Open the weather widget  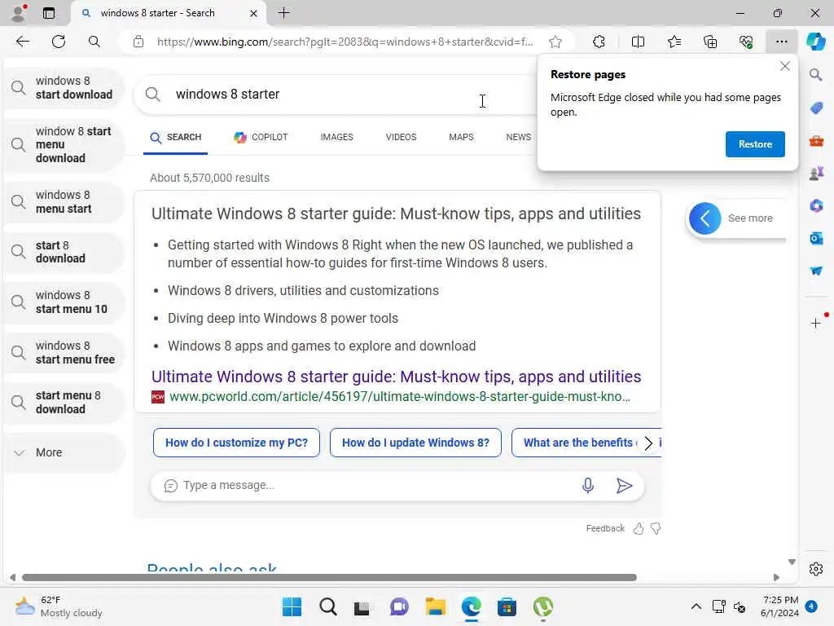pyautogui.click(x=59, y=606)
